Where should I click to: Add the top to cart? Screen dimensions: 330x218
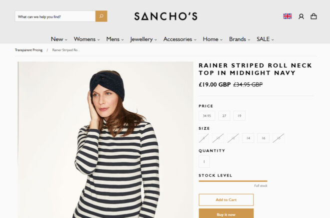(x=226, y=200)
